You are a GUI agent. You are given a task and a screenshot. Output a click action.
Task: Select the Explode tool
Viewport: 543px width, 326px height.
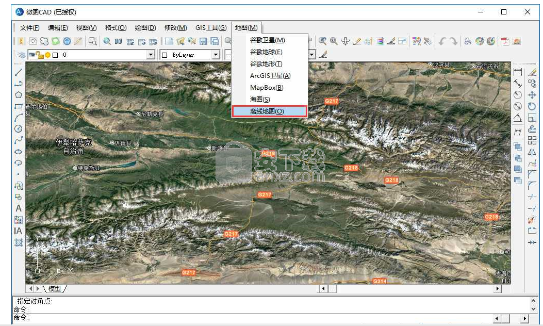click(532, 220)
